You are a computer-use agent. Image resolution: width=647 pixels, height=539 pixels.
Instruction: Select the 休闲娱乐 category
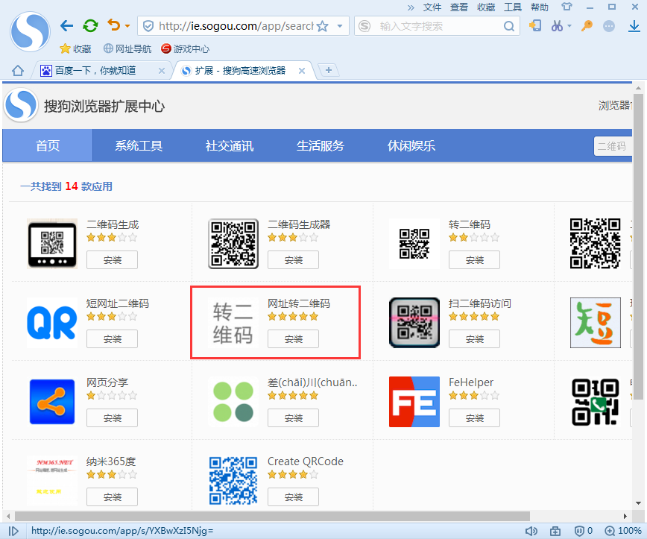pos(411,145)
